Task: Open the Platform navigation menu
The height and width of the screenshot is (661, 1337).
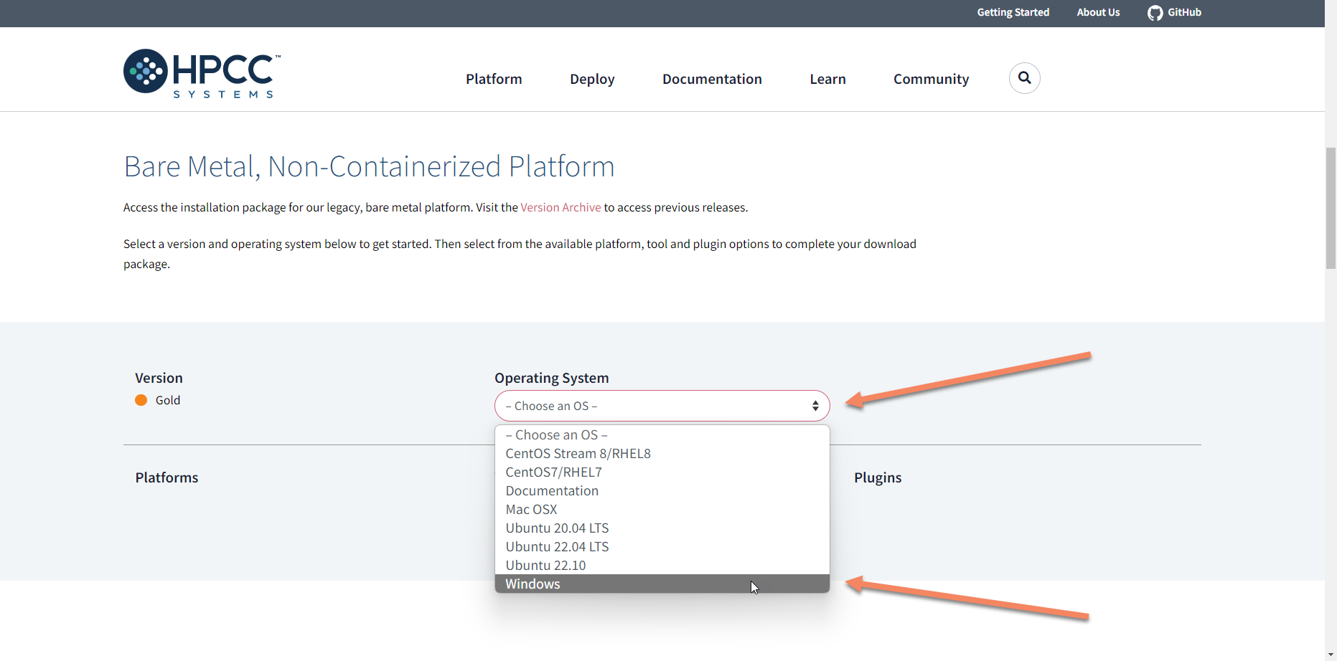Action: [x=494, y=79]
